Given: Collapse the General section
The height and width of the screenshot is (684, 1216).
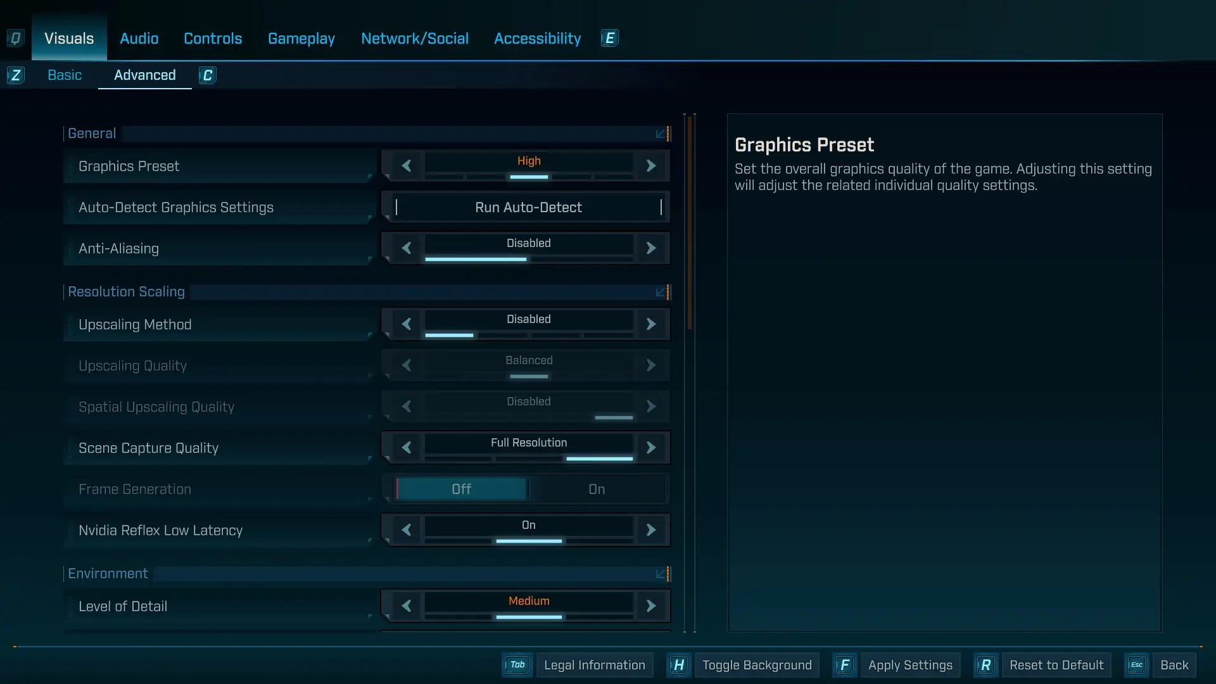Looking at the screenshot, I should click(x=661, y=134).
